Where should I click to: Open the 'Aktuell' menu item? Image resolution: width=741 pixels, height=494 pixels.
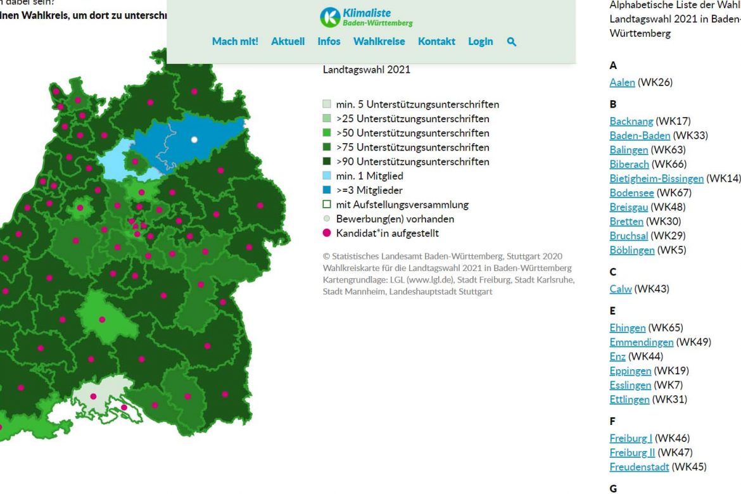pyautogui.click(x=288, y=42)
